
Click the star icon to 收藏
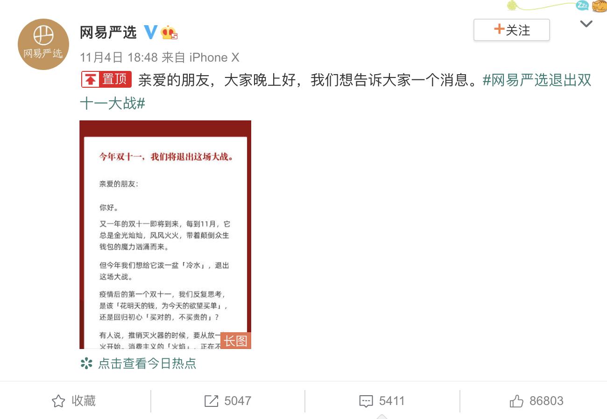click(58, 401)
